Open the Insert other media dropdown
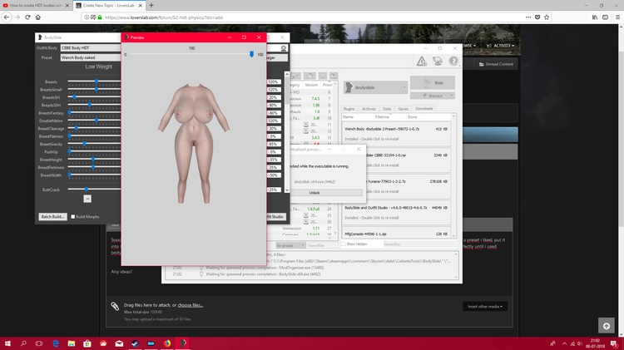The image size is (624, 350). tap(485, 307)
